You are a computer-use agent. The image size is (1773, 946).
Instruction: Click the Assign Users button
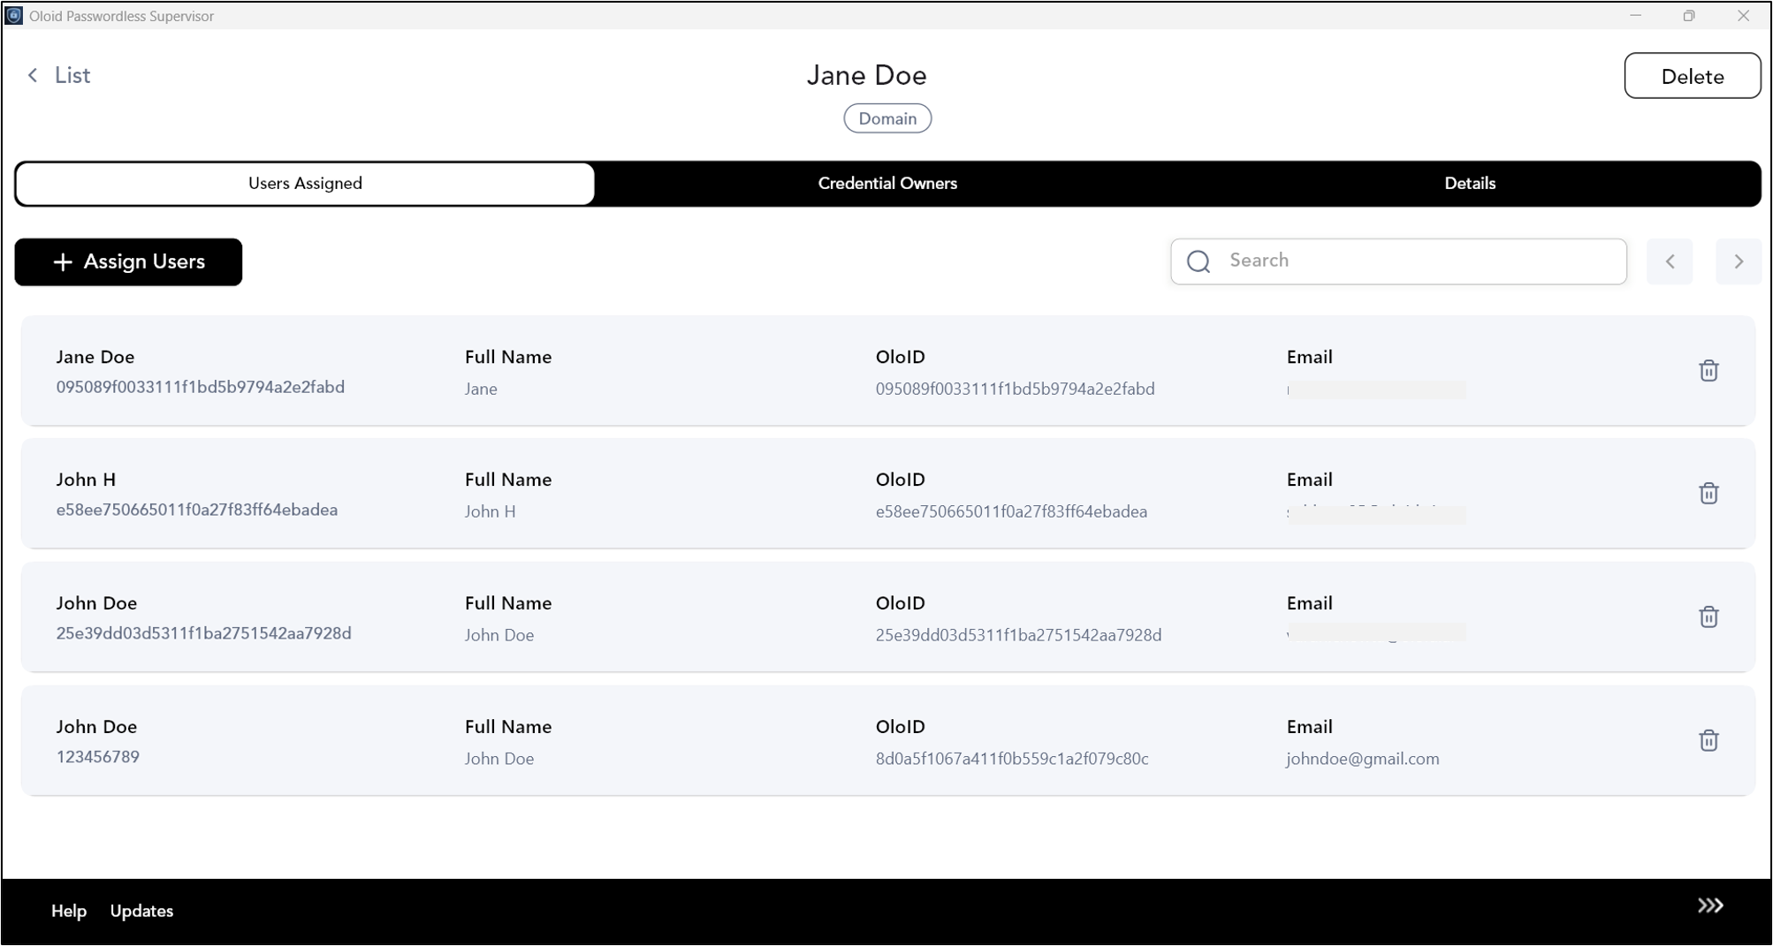pos(128,262)
